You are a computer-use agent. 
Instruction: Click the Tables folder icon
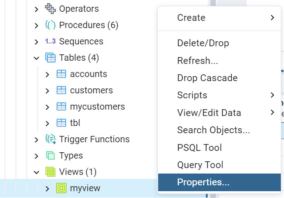50,58
